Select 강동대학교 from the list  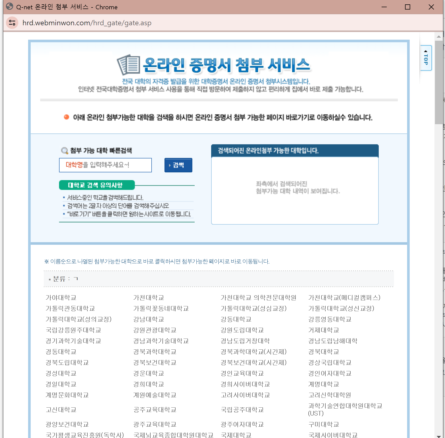236,319
